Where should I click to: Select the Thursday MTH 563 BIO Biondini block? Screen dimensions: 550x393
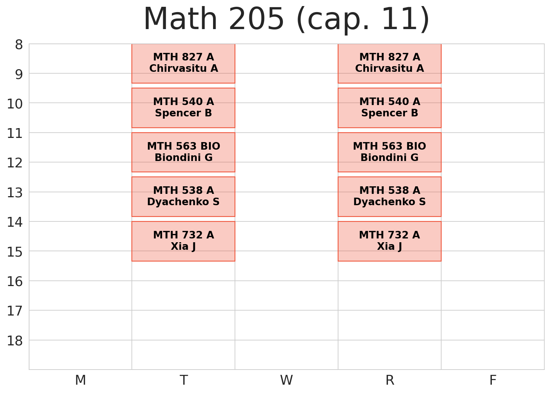click(389, 152)
